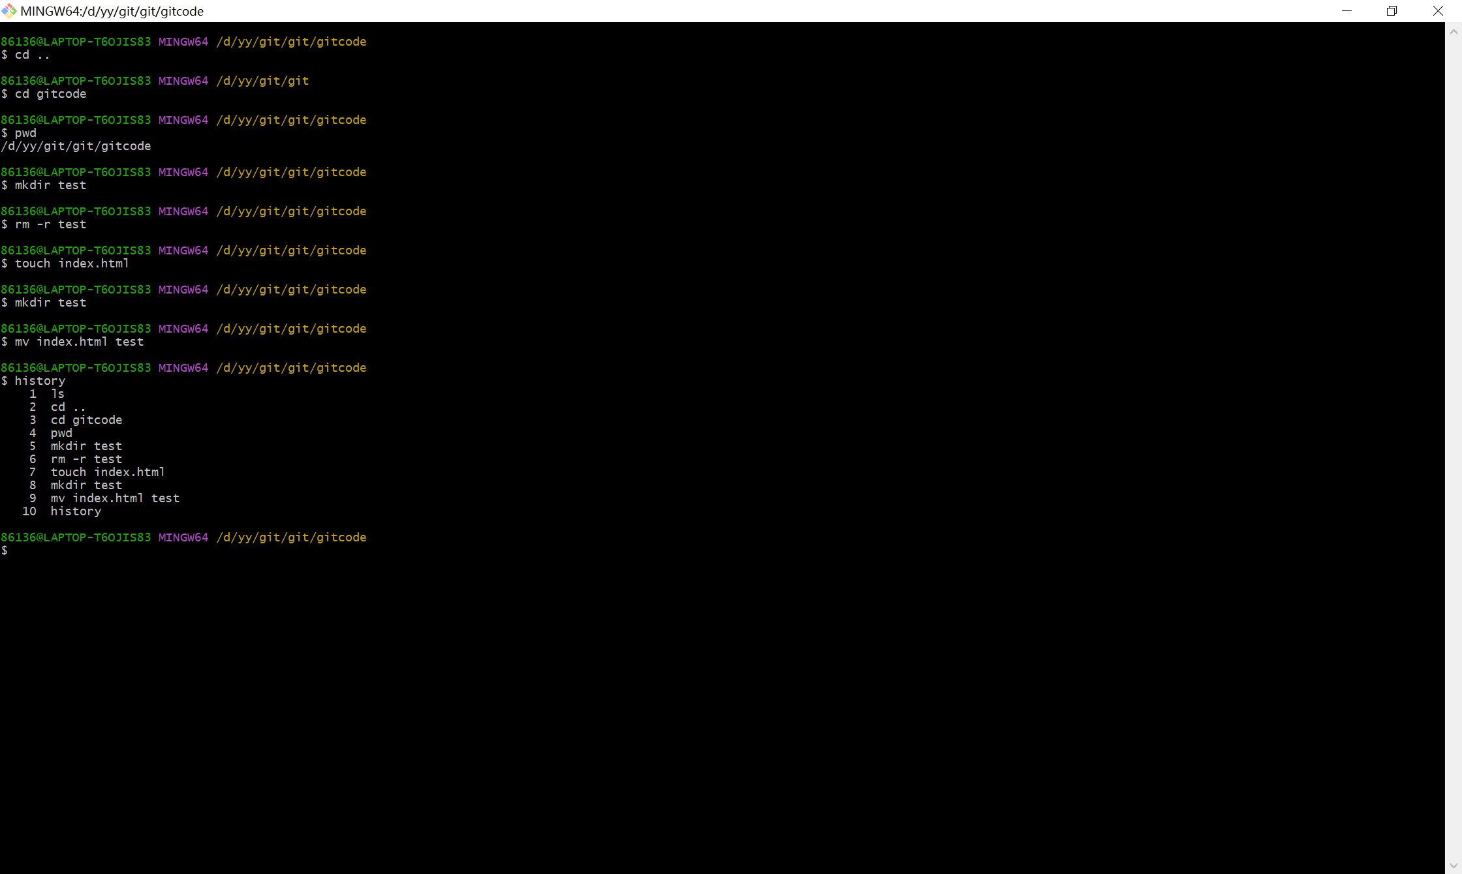Click history entry 7 'touch index.html'
The image size is (1462, 874).
[x=108, y=472]
